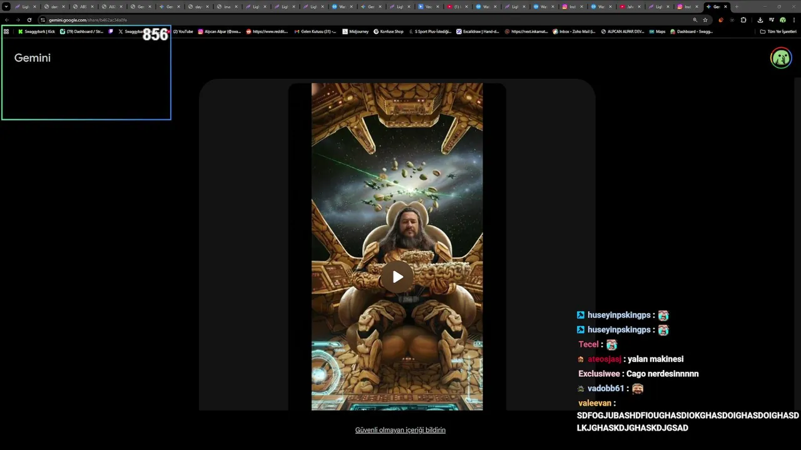The image size is (801, 450).
Task: Reload the Gemini page
Action: pyautogui.click(x=29, y=20)
